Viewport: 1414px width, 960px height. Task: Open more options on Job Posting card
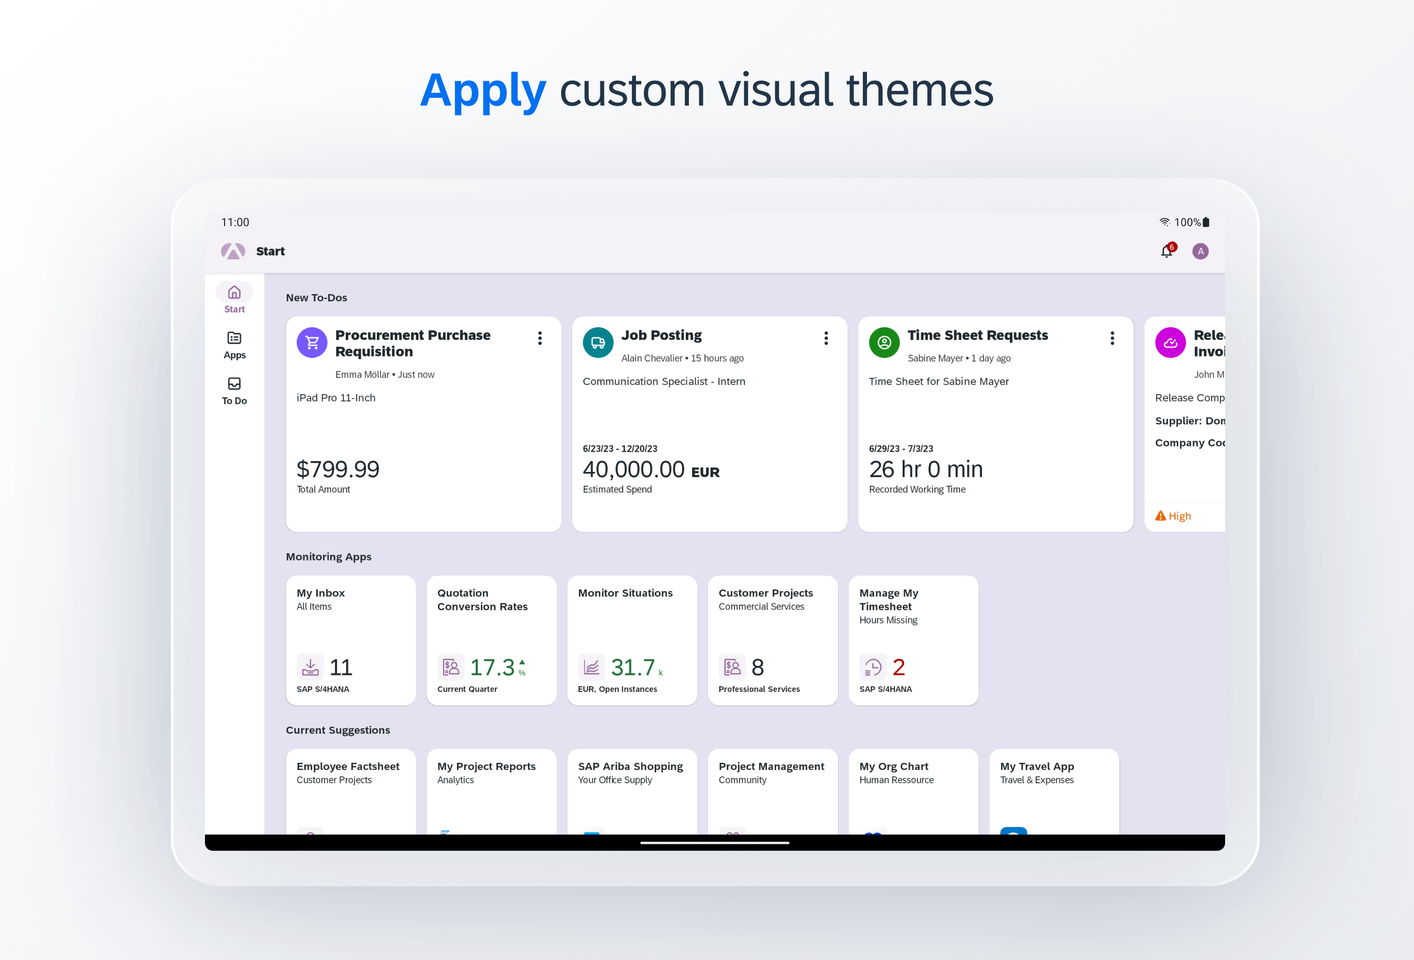(826, 338)
